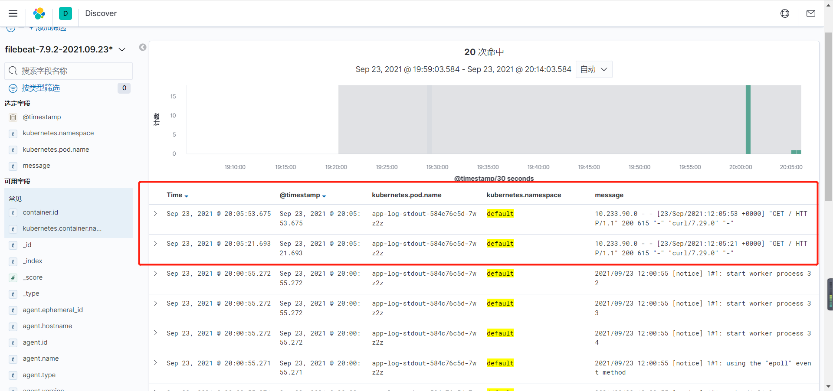The width and height of the screenshot is (833, 391).
Task: Click the time range text above the histogram
Action: [463, 69]
